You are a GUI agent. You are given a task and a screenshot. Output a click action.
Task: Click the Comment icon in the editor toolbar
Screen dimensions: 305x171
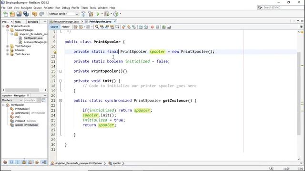(x=164, y=27)
